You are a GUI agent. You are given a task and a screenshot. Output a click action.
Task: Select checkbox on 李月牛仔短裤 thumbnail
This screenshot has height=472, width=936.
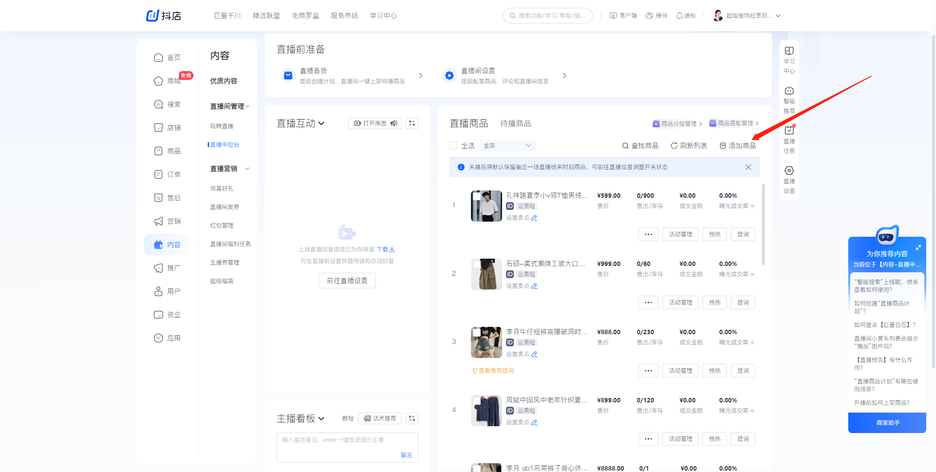coord(477,333)
